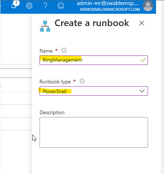Focus the empty Description text box
Screen dimensions: 164x174
click(94, 132)
